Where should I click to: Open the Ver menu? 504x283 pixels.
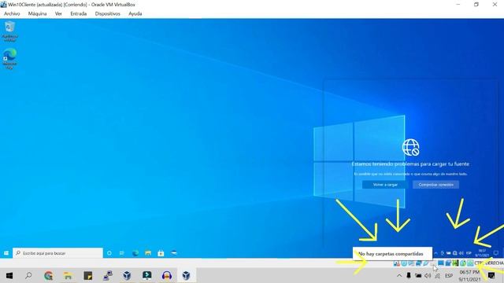pos(58,14)
